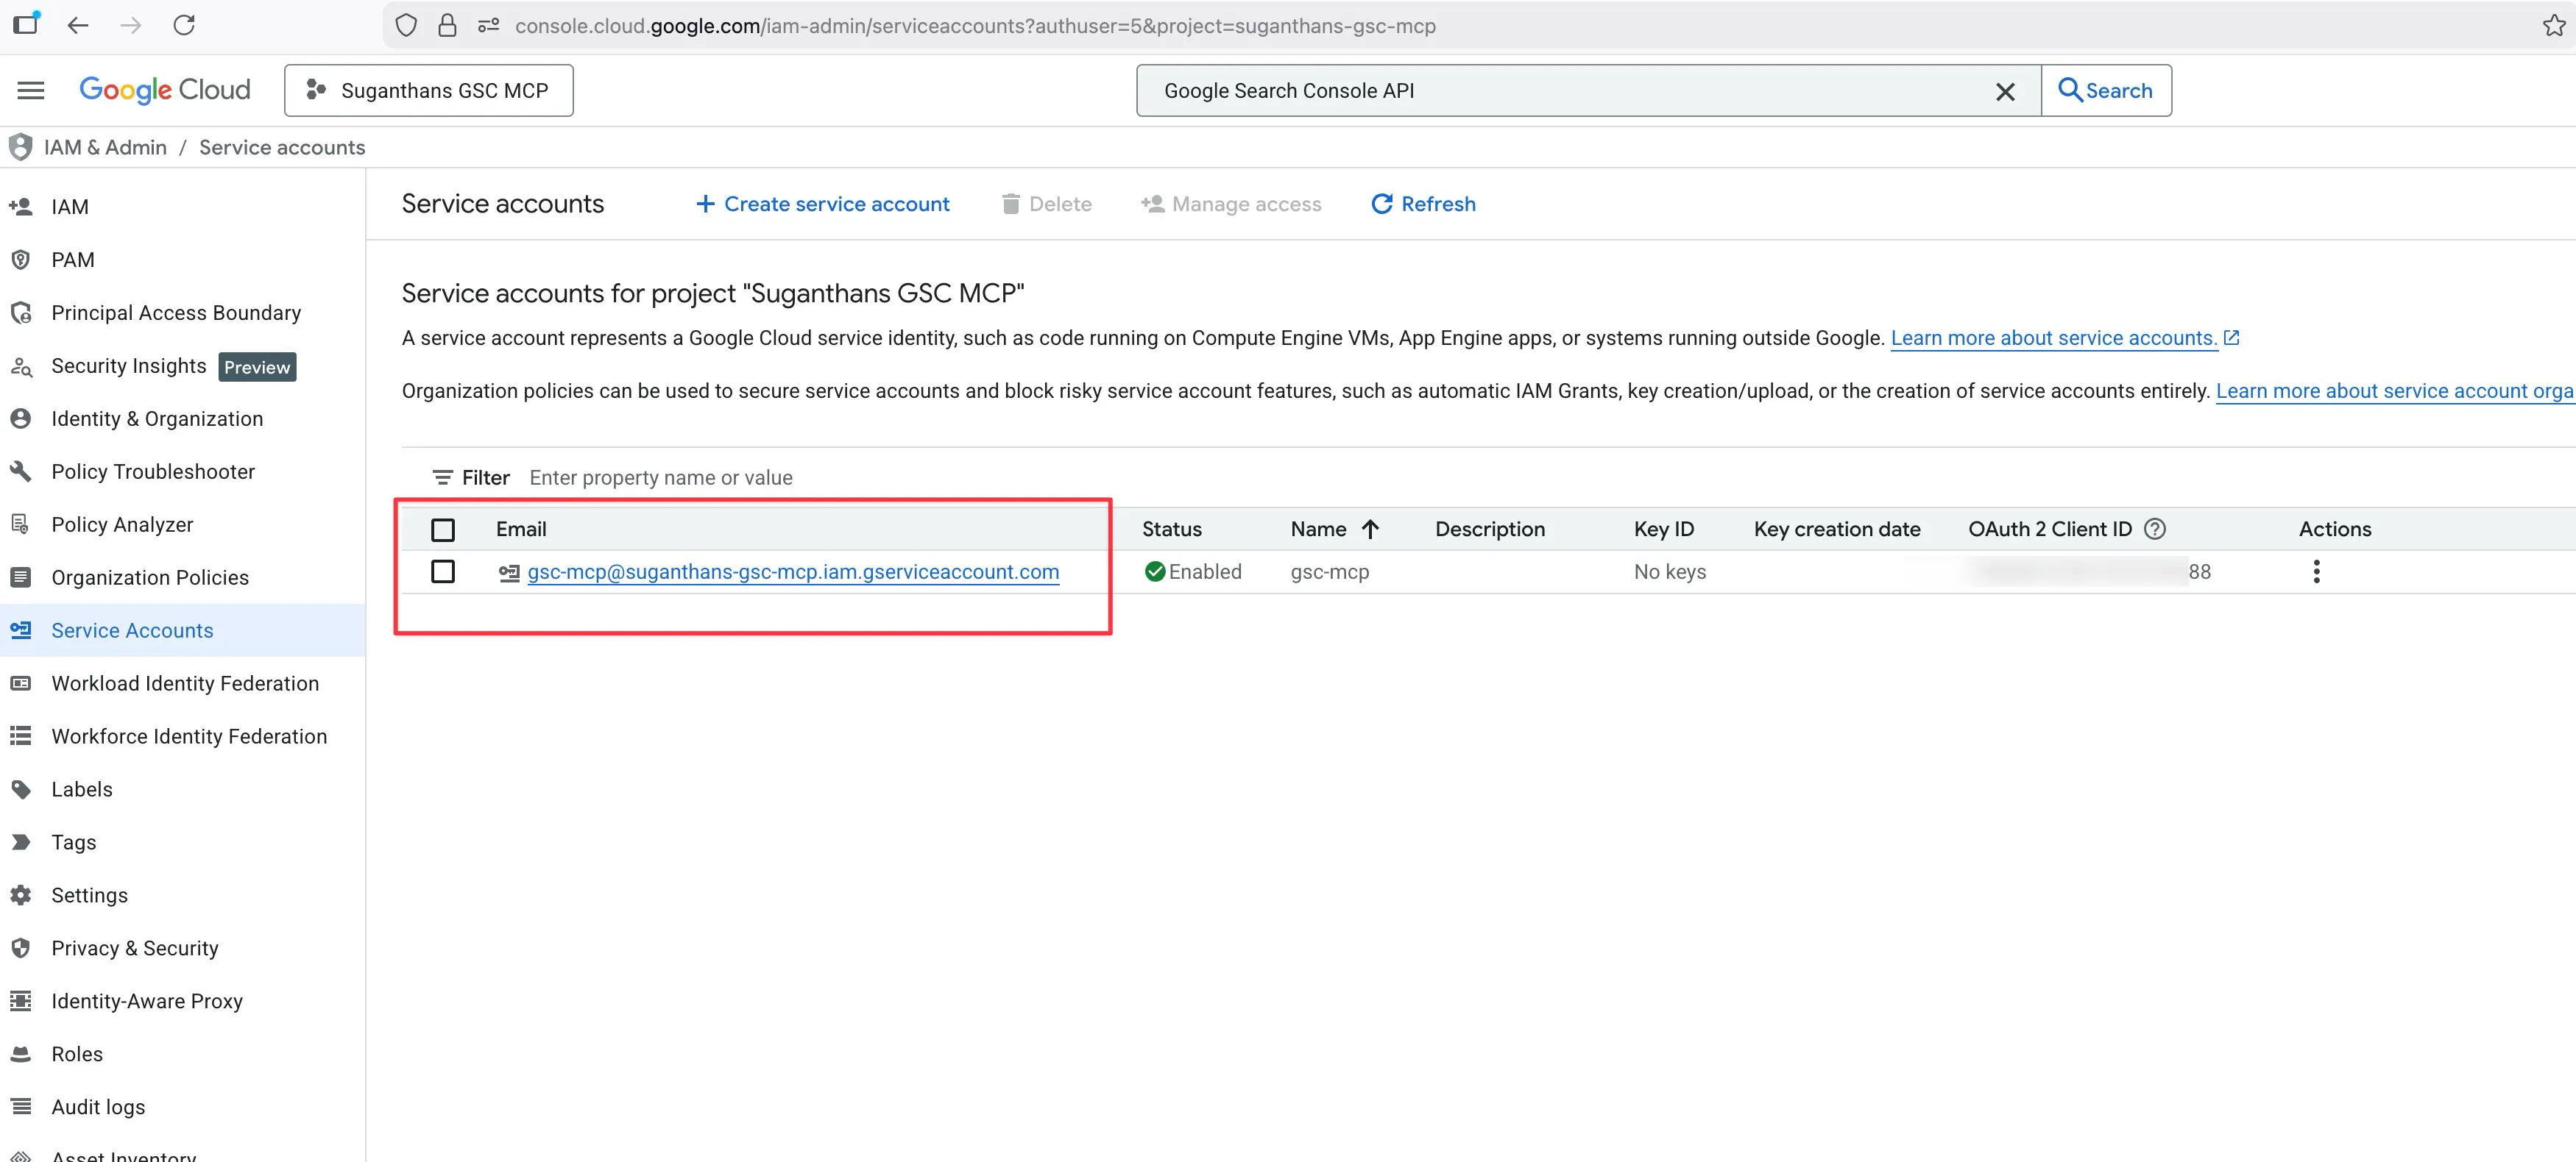
Task: Open Roles in the sidebar
Action: point(77,1053)
